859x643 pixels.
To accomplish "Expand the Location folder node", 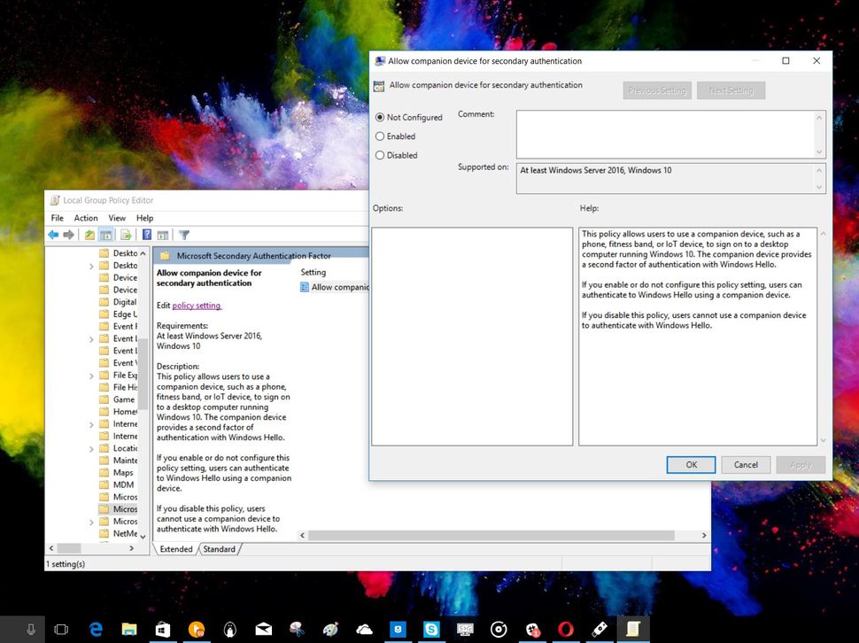I will point(92,448).
